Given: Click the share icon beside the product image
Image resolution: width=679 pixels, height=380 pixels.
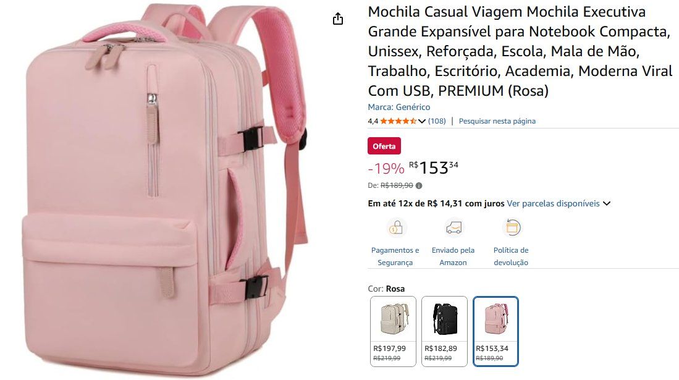Looking at the screenshot, I should pyautogui.click(x=338, y=19).
